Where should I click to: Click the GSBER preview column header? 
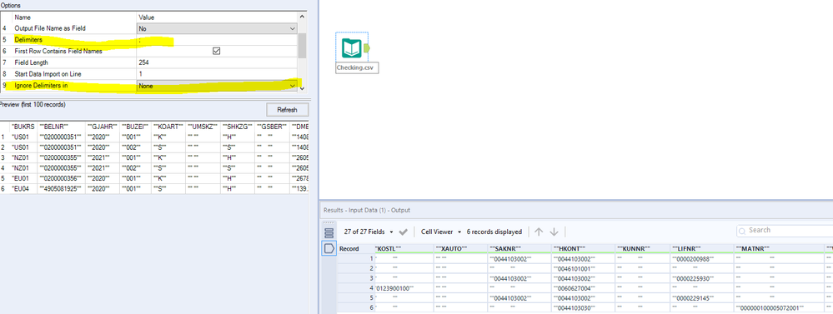coord(272,127)
